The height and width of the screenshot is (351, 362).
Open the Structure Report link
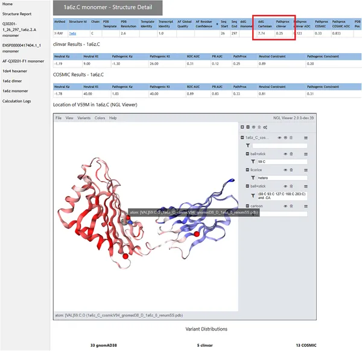17,14
